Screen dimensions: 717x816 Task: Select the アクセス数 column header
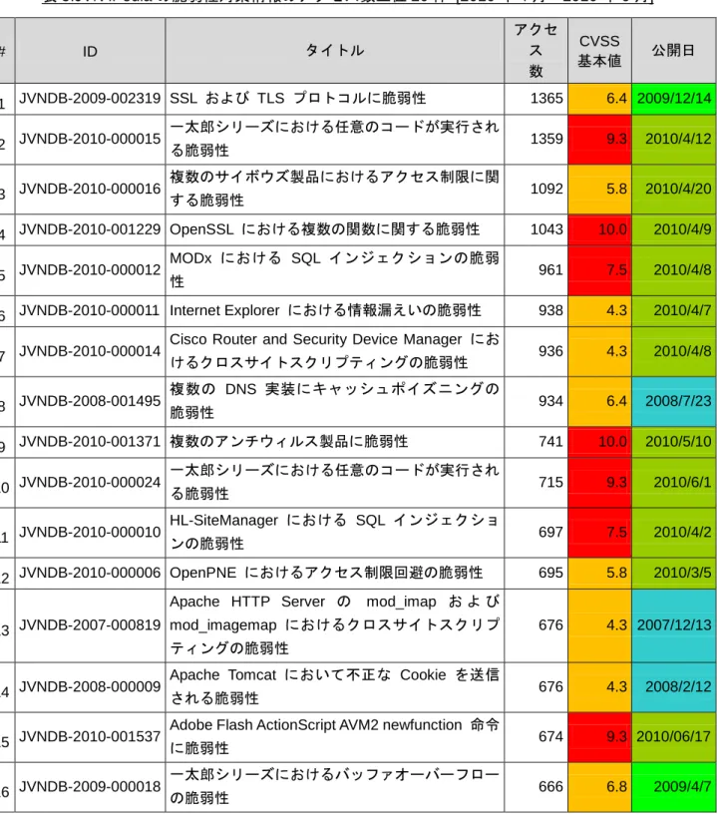[536, 51]
